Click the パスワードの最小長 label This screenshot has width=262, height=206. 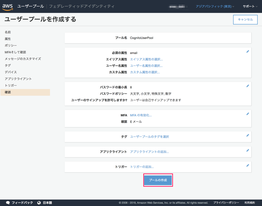[113, 87]
